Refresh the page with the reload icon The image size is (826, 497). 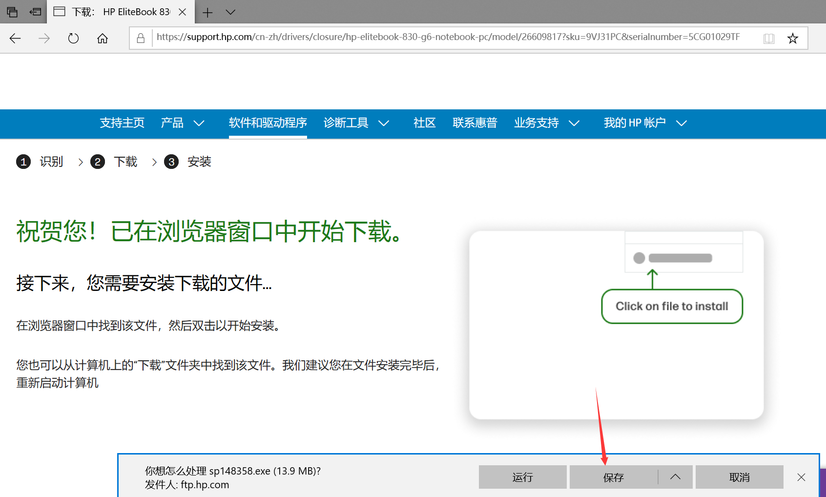point(73,38)
